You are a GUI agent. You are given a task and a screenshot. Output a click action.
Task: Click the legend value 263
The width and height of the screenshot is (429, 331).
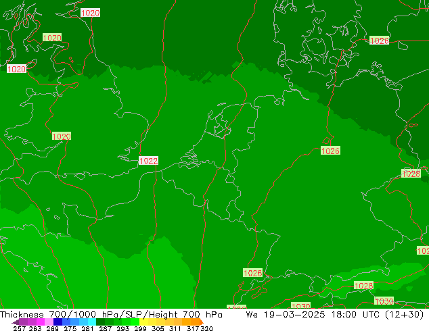(x=35, y=328)
